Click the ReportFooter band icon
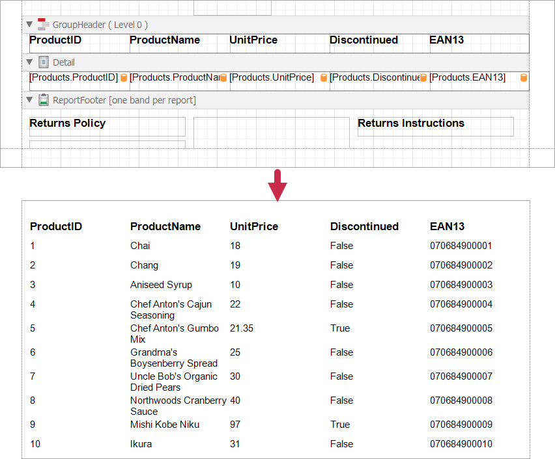 pos(44,100)
